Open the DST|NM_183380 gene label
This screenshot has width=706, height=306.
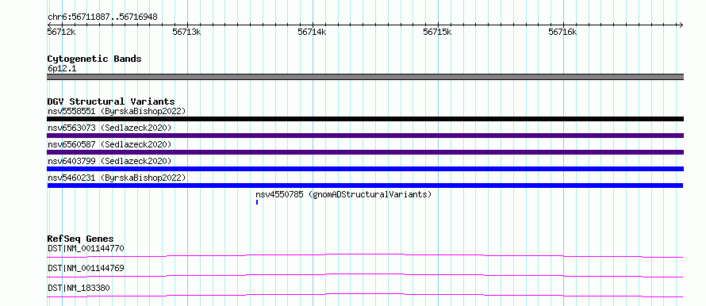(79, 288)
